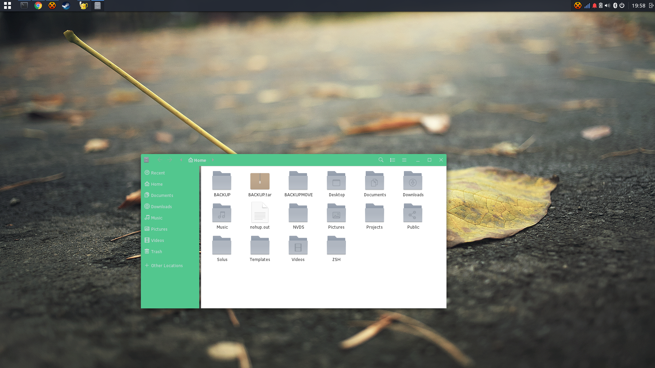Image resolution: width=655 pixels, height=368 pixels.
Task: Select the BACKUP.tar archive file
Action: coord(260,184)
